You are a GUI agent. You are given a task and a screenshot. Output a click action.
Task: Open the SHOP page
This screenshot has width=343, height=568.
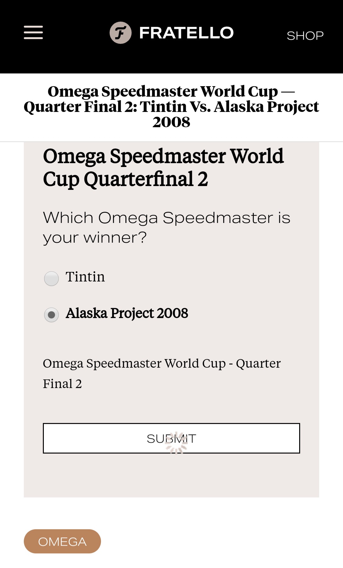pyautogui.click(x=305, y=36)
